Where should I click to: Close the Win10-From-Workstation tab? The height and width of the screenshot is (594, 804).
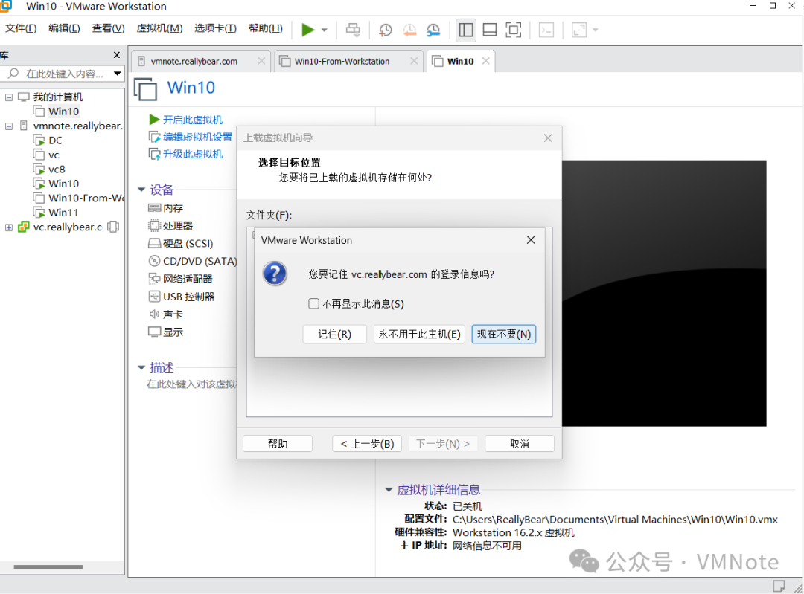415,61
